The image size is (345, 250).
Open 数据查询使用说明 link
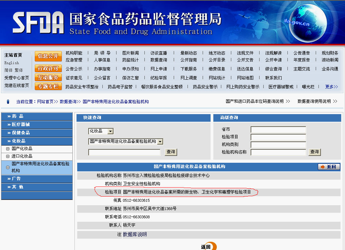[317, 101]
